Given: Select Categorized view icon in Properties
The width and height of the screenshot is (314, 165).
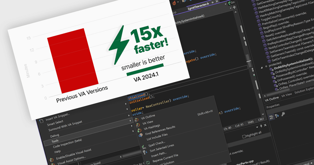Looking at the screenshot, I should pos(271,117).
